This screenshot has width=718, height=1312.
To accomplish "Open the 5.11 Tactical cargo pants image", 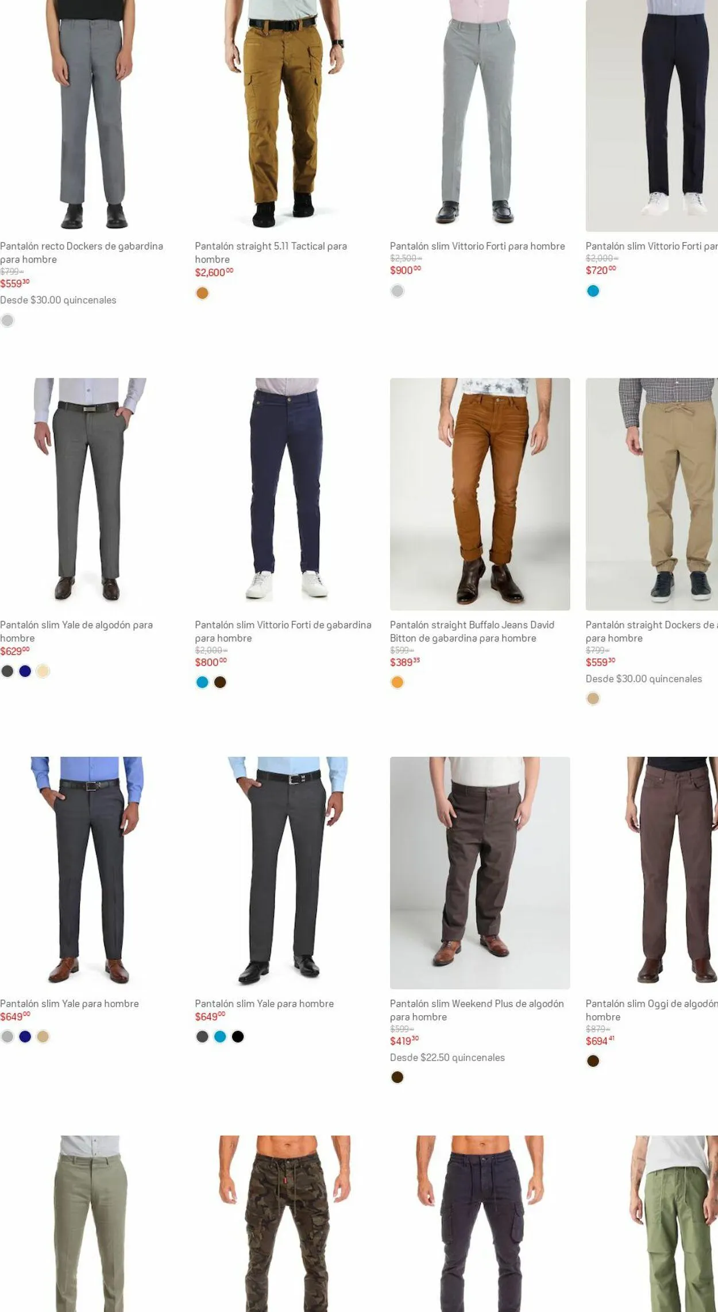I will 284,115.
